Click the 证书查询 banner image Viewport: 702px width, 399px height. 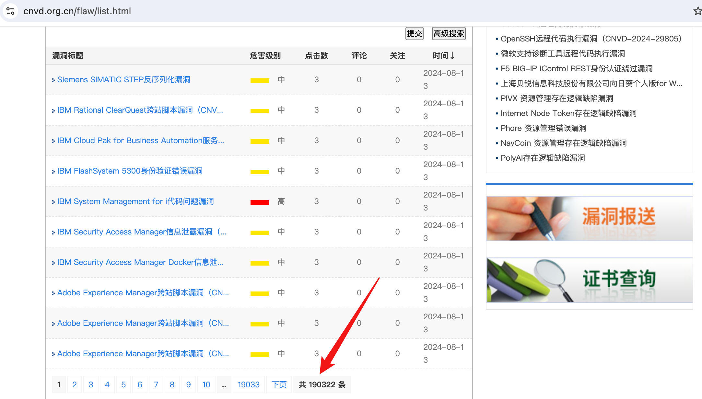tap(589, 280)
